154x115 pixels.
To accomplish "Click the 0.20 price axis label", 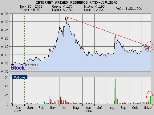I will 5,38.
